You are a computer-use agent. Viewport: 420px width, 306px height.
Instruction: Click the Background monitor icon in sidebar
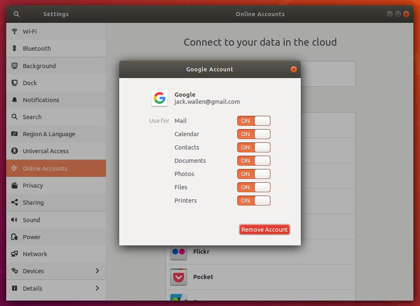point(15,66)
